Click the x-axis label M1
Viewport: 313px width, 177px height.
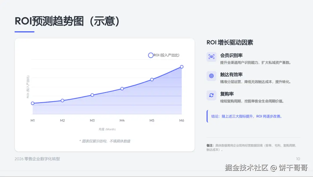tap(33, 120)
